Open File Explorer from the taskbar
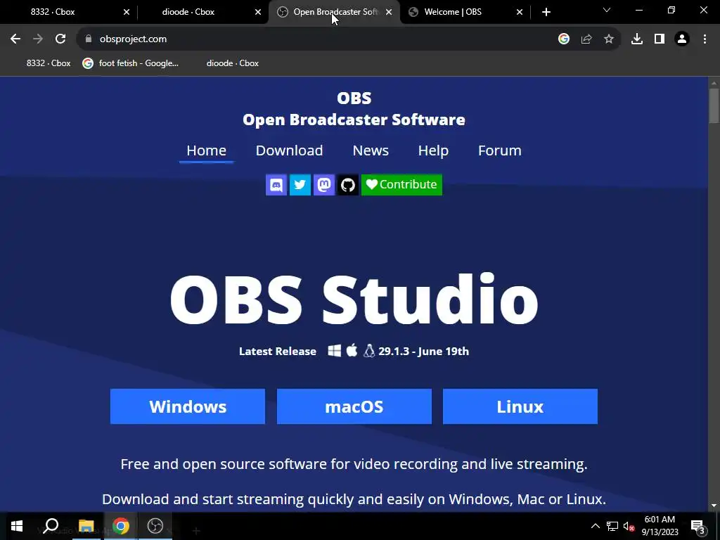The height and width of the screenshot is (540, 720). [x=86, y=526]
